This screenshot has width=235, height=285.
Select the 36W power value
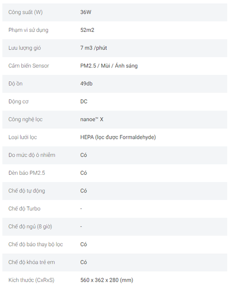pyautogui.click(x=86, y=12)
